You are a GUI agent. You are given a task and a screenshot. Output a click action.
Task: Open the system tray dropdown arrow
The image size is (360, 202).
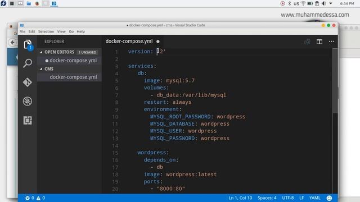coord(331,3)
